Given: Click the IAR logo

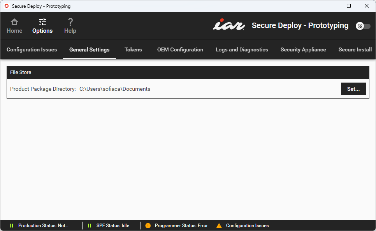Looking at the screenshot, I should click(x=229, y=25).
